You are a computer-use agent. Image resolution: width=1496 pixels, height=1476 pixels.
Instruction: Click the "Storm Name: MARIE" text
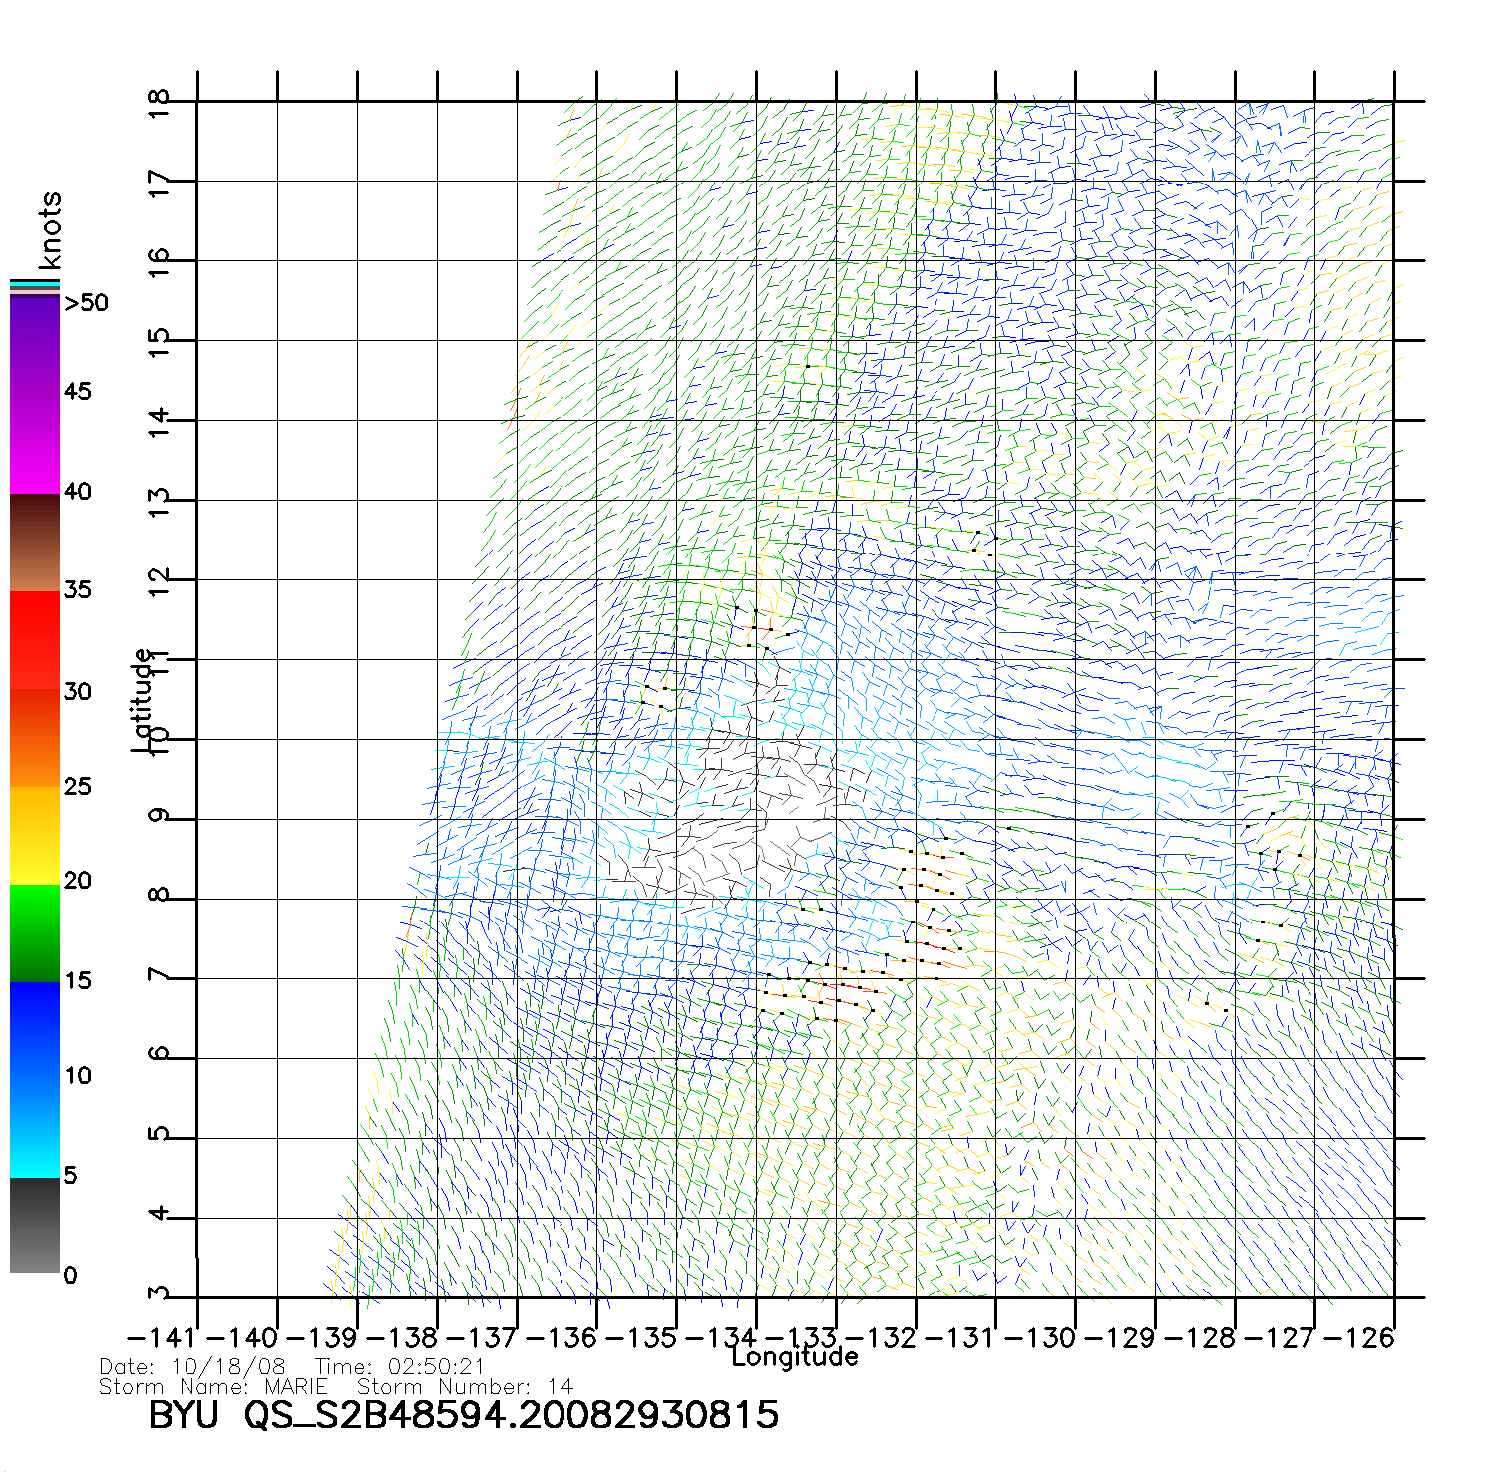213,1387
